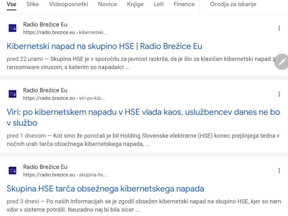Open the three-dot menu for first result
The height and width of the screenshot is (216, 288).
(x=279, y=28)
